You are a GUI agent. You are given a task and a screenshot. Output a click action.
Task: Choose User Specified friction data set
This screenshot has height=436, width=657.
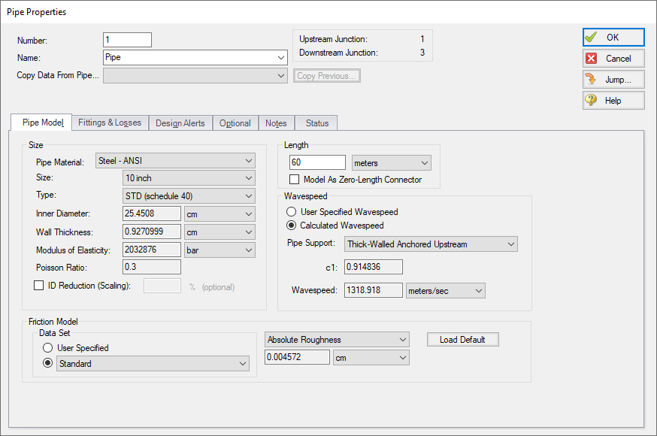pyautogui.click(x=48, y=348)
